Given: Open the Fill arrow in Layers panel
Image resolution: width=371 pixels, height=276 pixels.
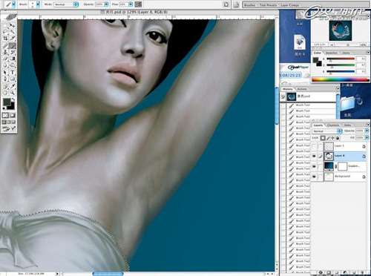Looking at the screenshot, I should coord(367,137).
